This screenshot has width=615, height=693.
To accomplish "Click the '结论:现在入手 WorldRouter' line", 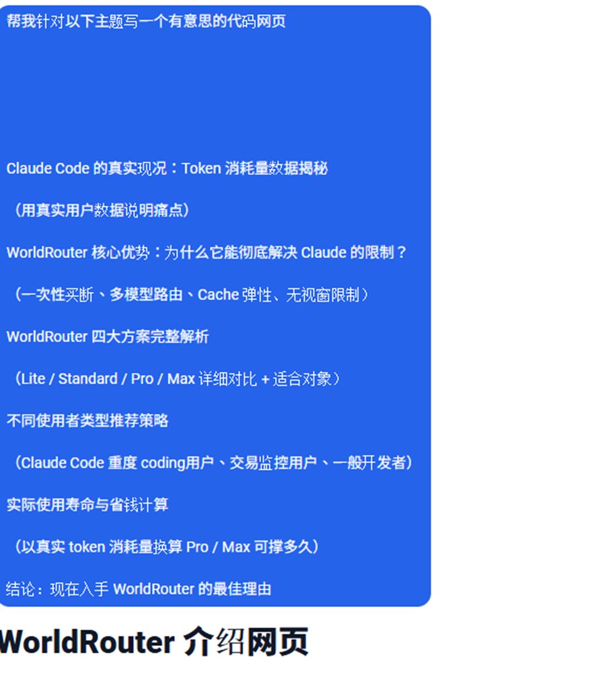I will pos(139,589).
